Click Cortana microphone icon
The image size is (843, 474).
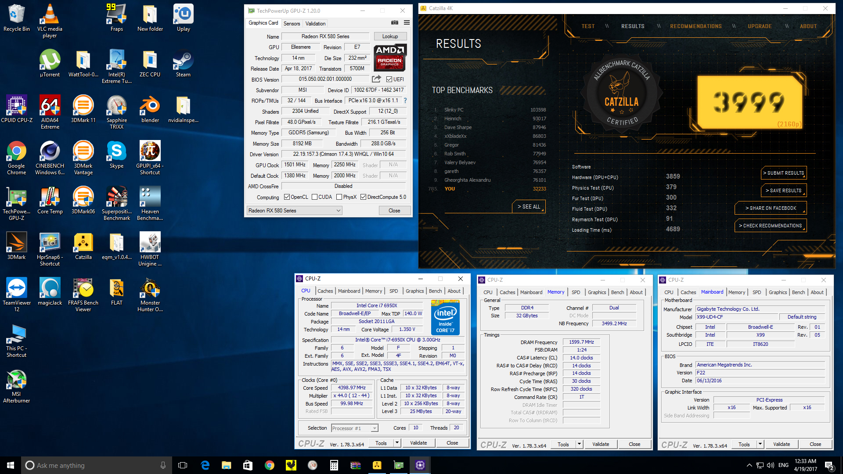pyautogui.click(x=163, y=465)
